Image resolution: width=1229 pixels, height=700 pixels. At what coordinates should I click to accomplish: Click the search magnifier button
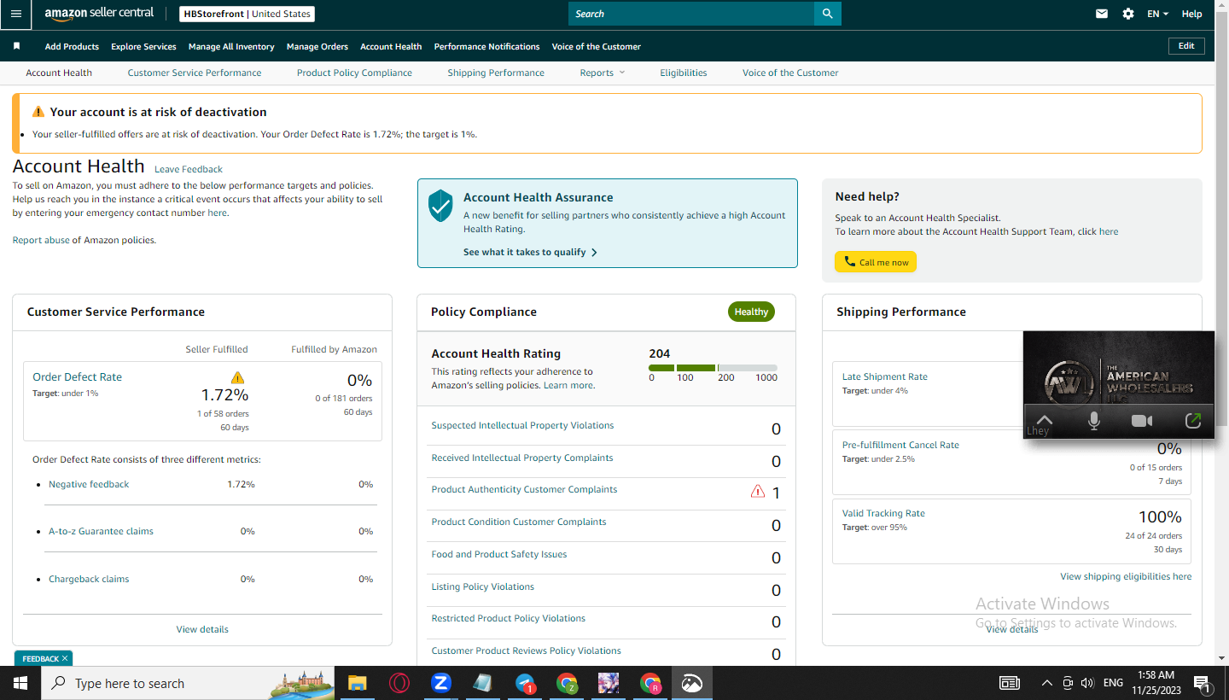click(x=827, y=14)
